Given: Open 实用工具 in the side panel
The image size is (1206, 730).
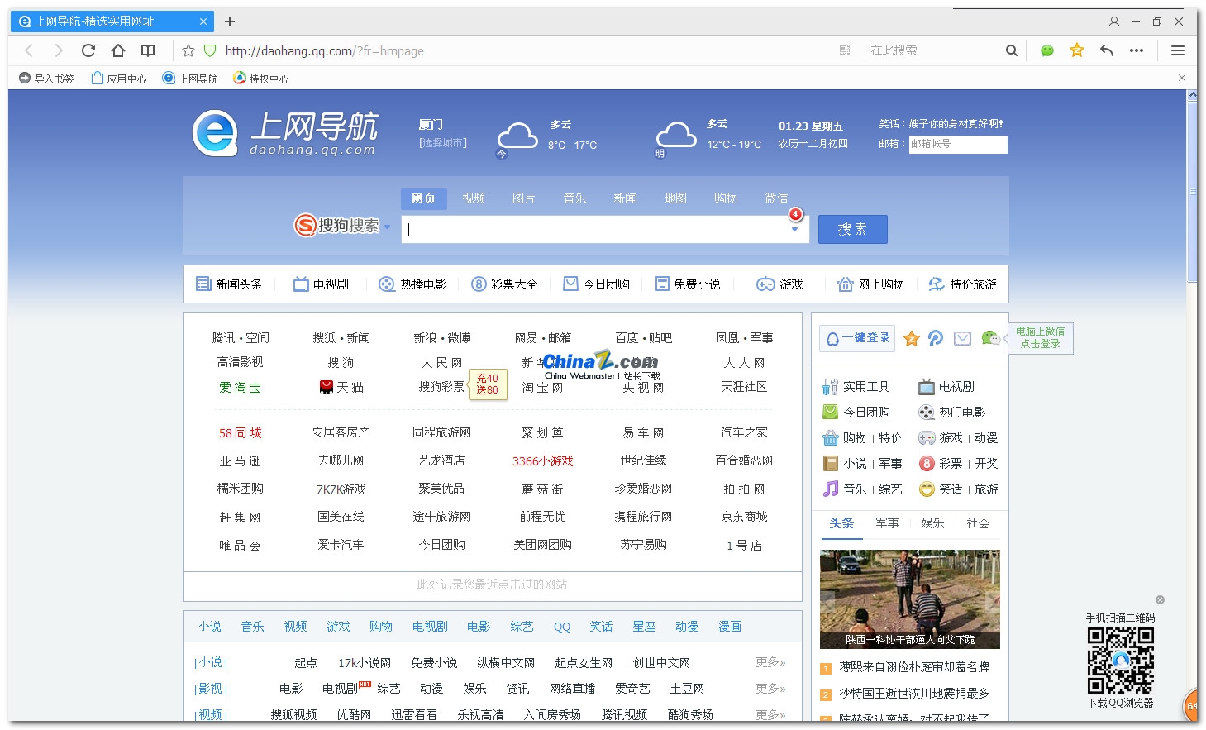Looking at the screenshot, I should (856, 386).
